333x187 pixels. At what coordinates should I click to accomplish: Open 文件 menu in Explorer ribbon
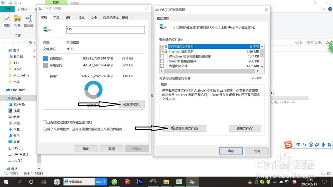[x=7, y=9]
